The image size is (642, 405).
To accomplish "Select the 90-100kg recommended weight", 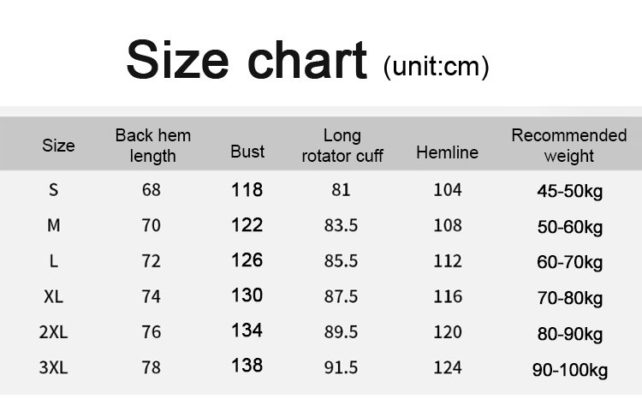I will pyautogui.click(x=570, y=369).
